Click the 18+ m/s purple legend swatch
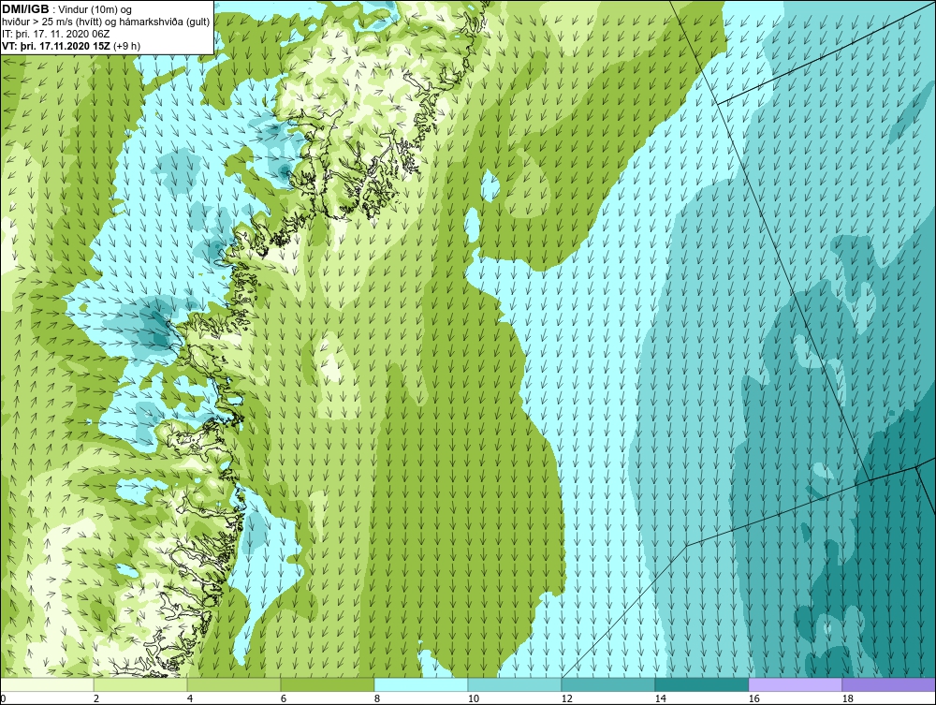This screenshot has width=936, height=705. pyautogui.click(x=889, y=684)
